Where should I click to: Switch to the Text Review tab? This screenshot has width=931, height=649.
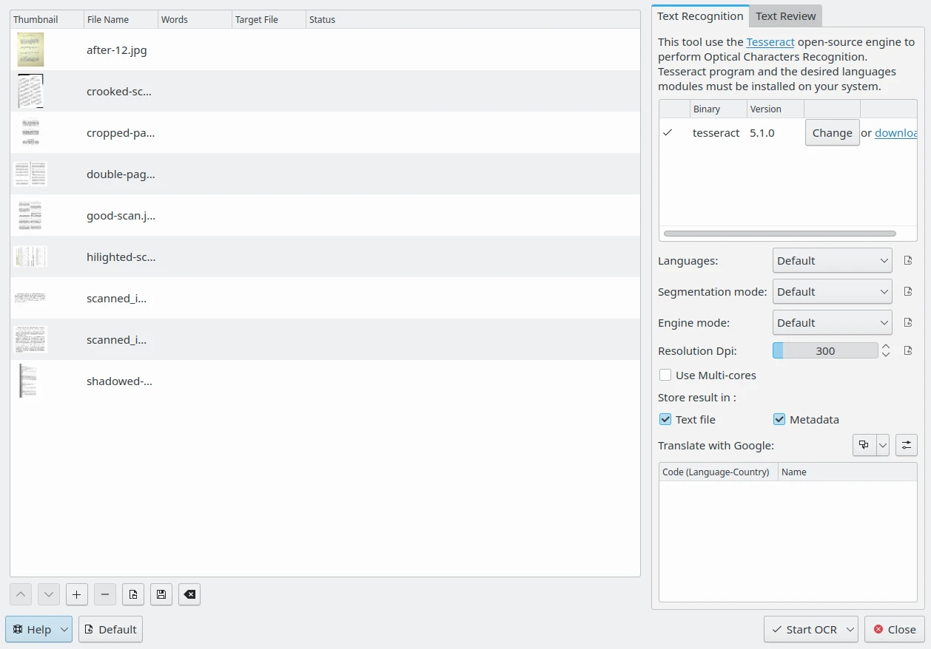point(785,16)
